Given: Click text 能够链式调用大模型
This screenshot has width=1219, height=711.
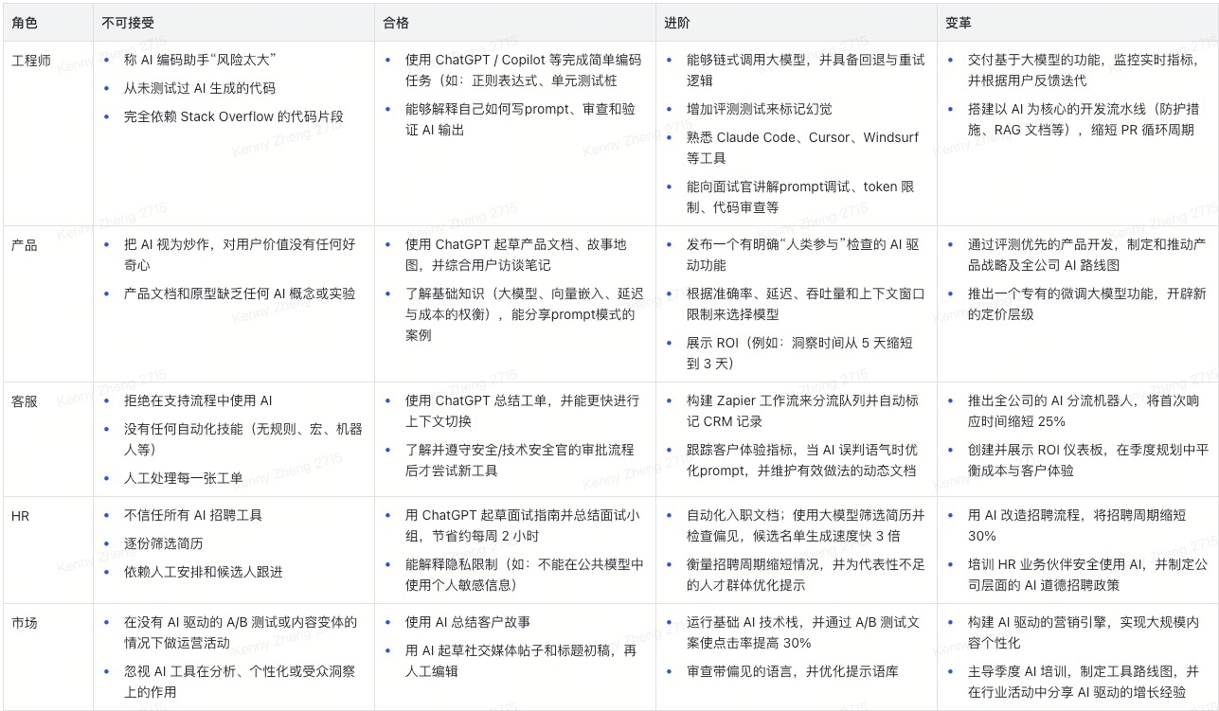Looking at the screenshot, I should tap(747, 60).
